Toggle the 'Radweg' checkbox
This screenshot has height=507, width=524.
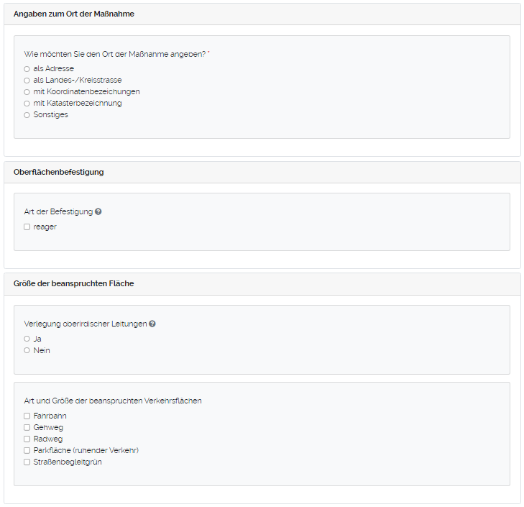(27, 439)
